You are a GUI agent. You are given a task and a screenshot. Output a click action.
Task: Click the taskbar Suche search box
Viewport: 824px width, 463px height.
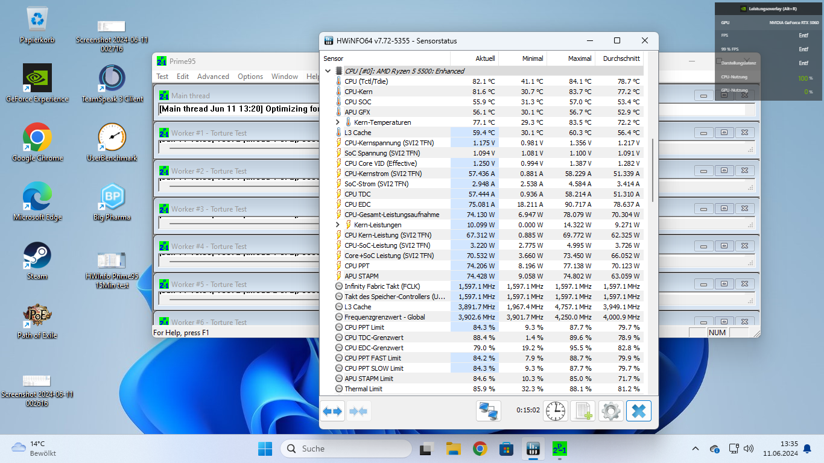click(x=346, y=449)
